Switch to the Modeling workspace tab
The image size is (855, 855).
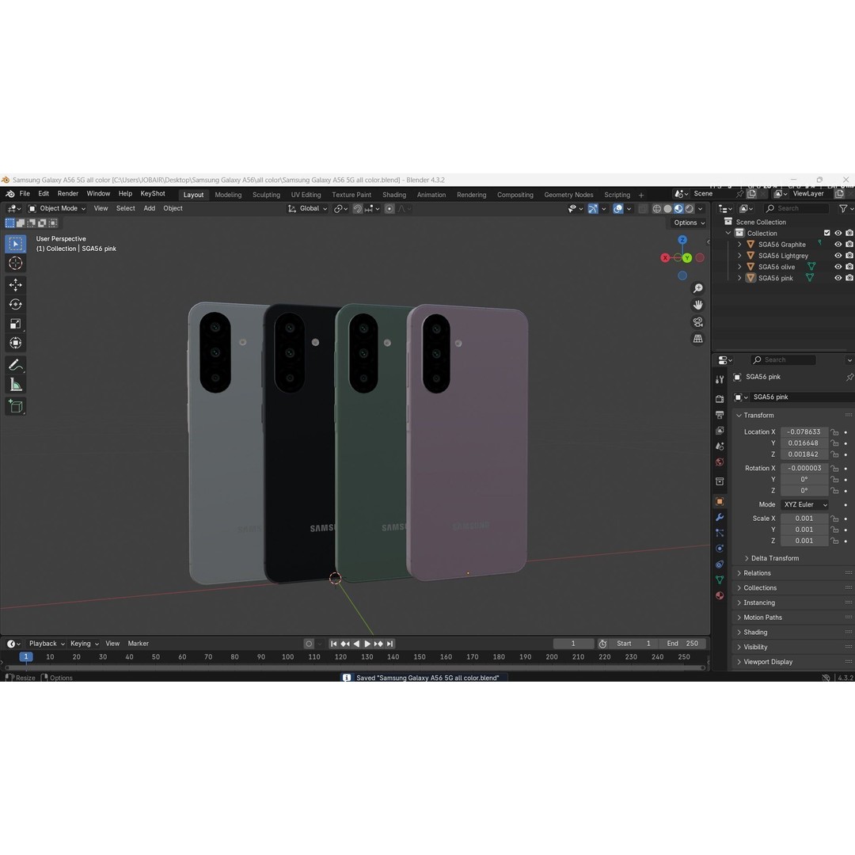228,195
